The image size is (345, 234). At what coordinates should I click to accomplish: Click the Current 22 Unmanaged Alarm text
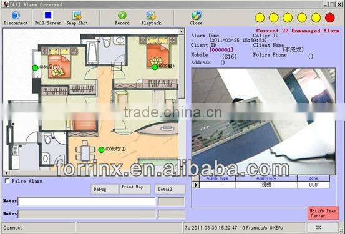[298, 31]
